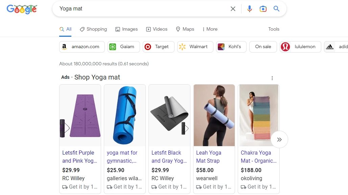This screenshot has height=195, width=348.
Task: Select the Gaiam filter chip
Action: 123,47
